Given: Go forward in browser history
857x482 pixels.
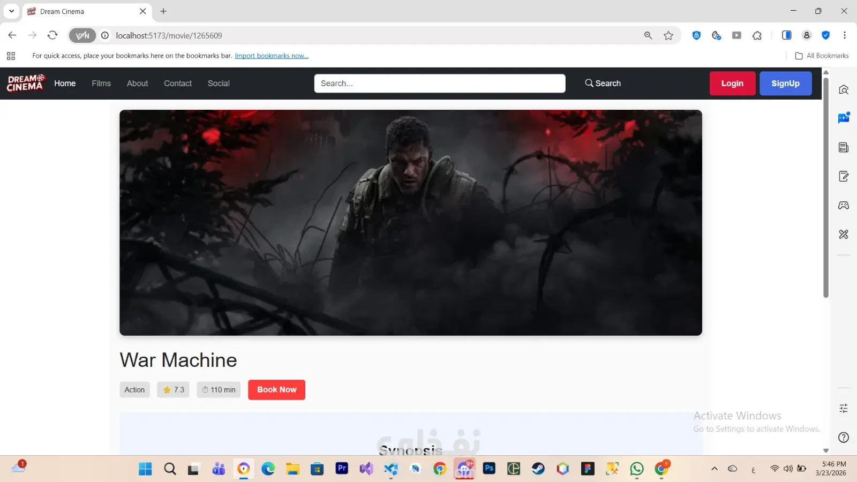Looking at the screenshot, I should pos(32,35).
